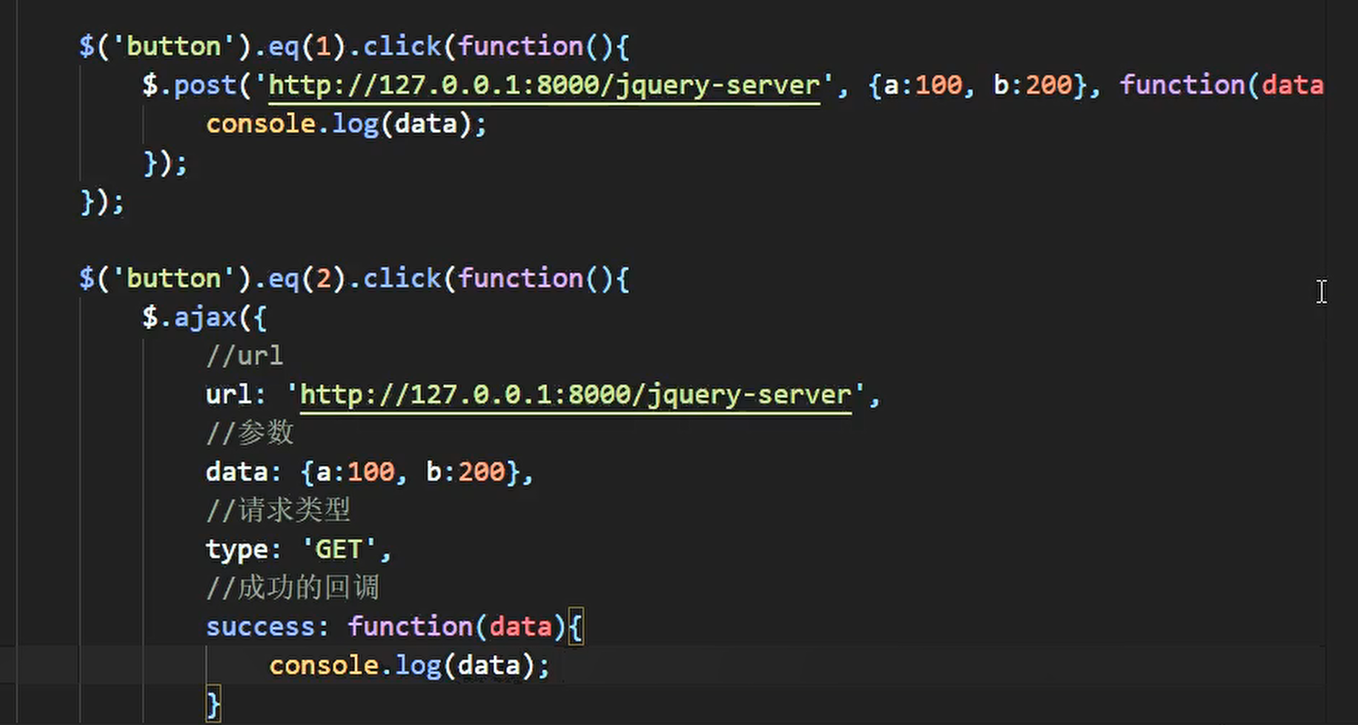This screenshot has height=725, width=1358.
Task: Click the number 100 inside the ajax data object
Action: (x=370, y=471)
